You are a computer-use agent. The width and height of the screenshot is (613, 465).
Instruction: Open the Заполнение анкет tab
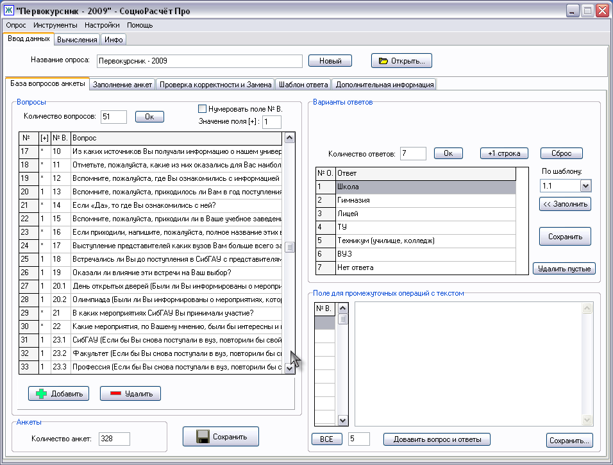(x=122, y=84)
